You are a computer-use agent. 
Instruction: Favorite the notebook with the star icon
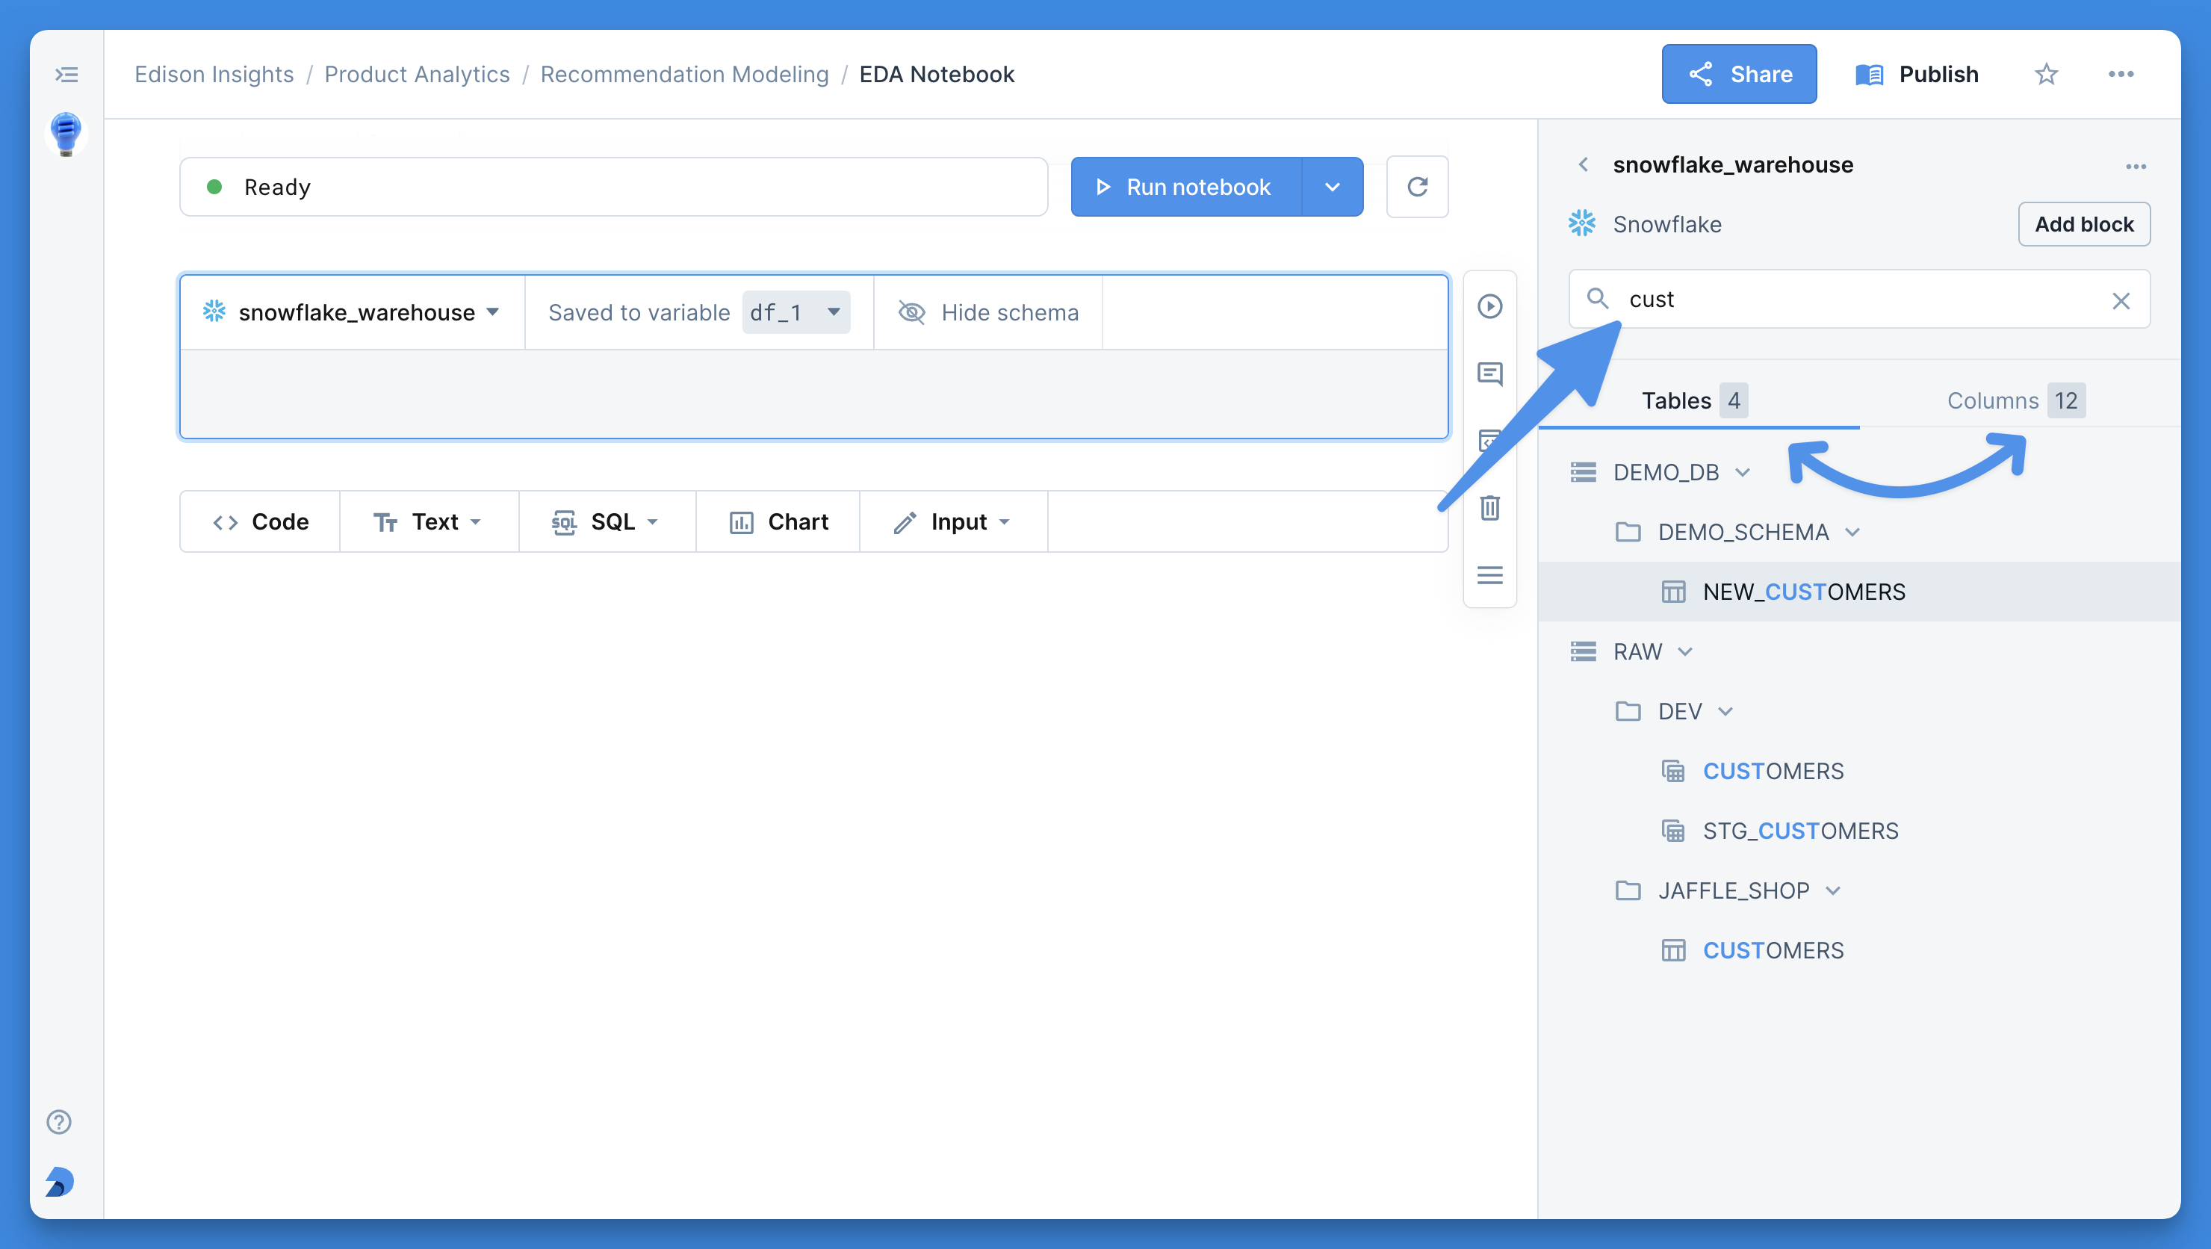pyautogui.click(x=2046, y=75)
